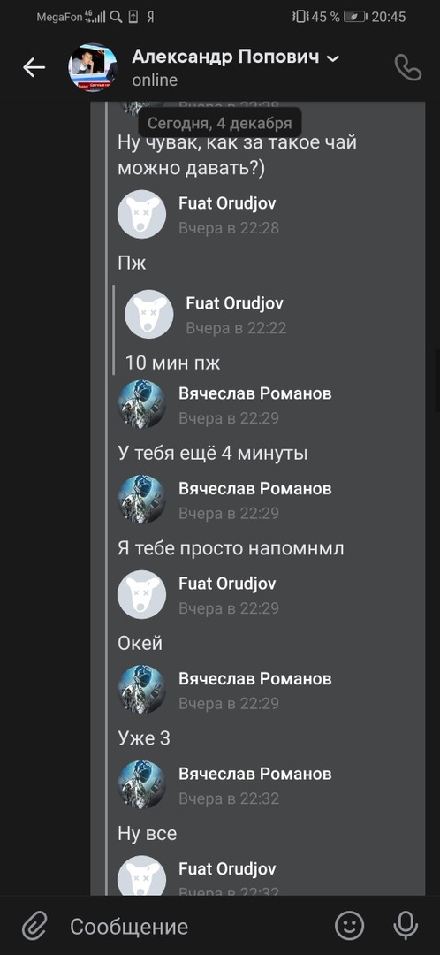Image resolution: width=440 pixels, height=955 pixels.
Task: Open quoted reply 10 мин пж
Action: [172, 363]
